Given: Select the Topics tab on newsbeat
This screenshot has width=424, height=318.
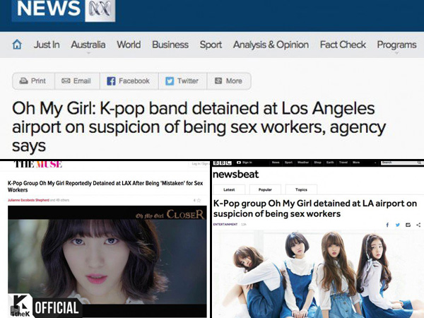Looking at the screenshot, I should [301, 189].
